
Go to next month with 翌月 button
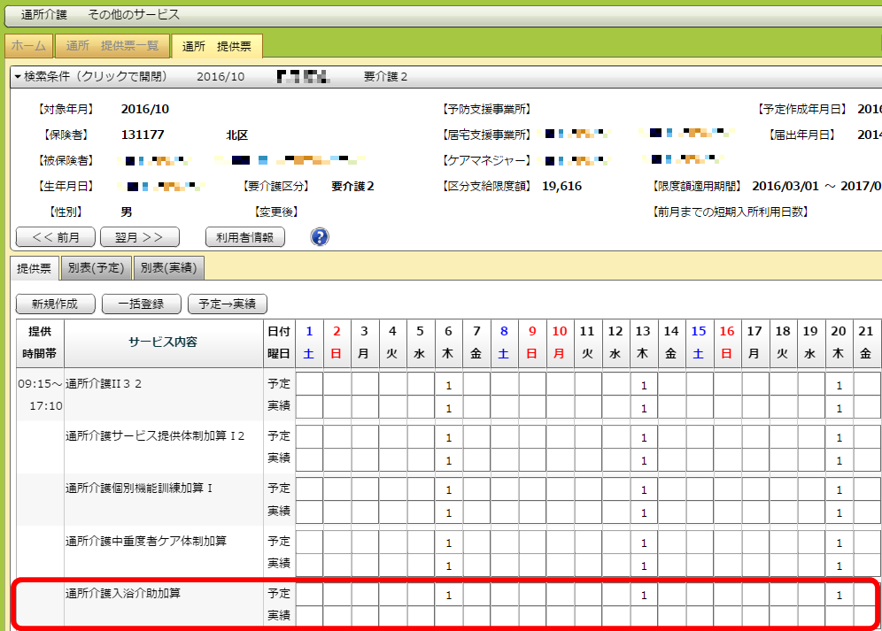[140, 237]
